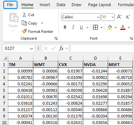Open the formula bar options dots
Image resolution: width=134 pixels, height=125 pixels.
pyautogui.click(x=38, y=48)
